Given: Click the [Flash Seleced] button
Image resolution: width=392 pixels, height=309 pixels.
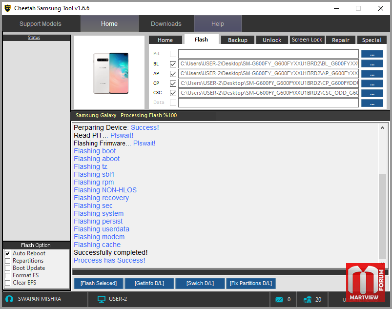Looking at the screenshot, I should pyautogui.click(x=99, y=283).
